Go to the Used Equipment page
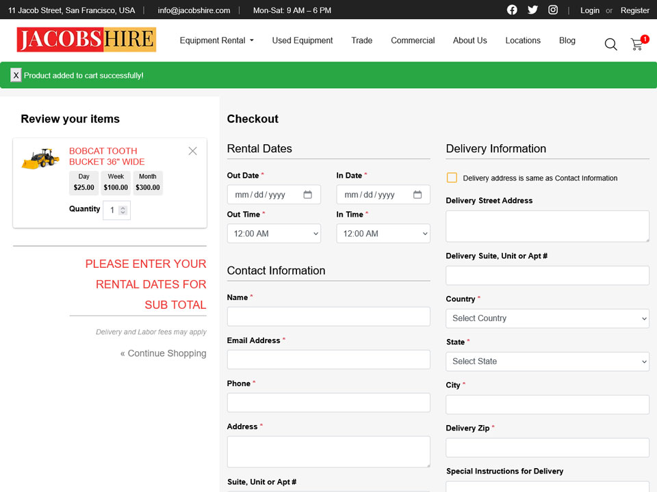Screen dimensions: 657x492 click(302, 40)
